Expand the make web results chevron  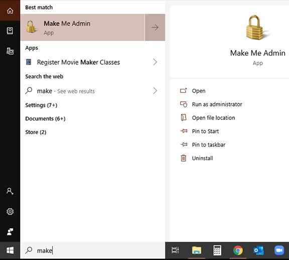pyautogui.click(x=155, y=91)
